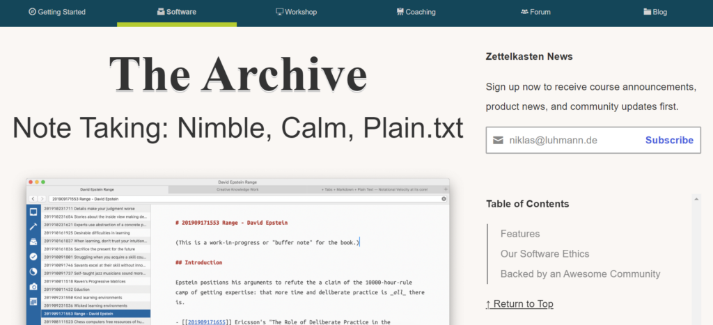Select note 'Struggling when you acquire a skill'
The width and height of the screenshot is (713, 325).
pyautogui.click(x=96, y=257)
